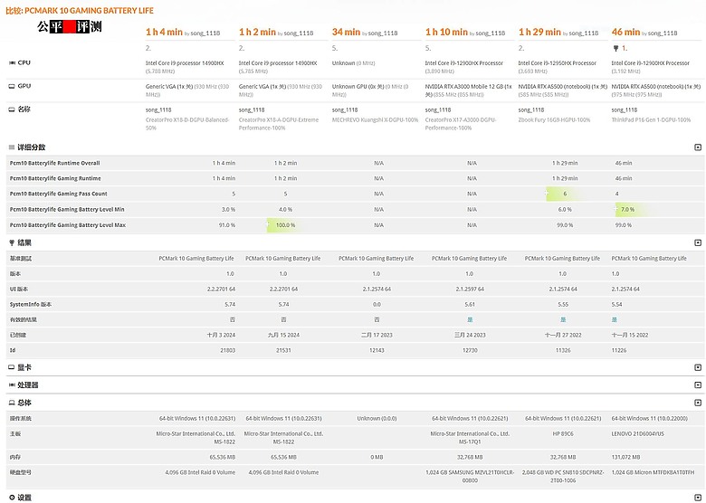Click UI version 2.1.2597 64
This screenshot has width=706, height=503.
[x=470, y=289]
